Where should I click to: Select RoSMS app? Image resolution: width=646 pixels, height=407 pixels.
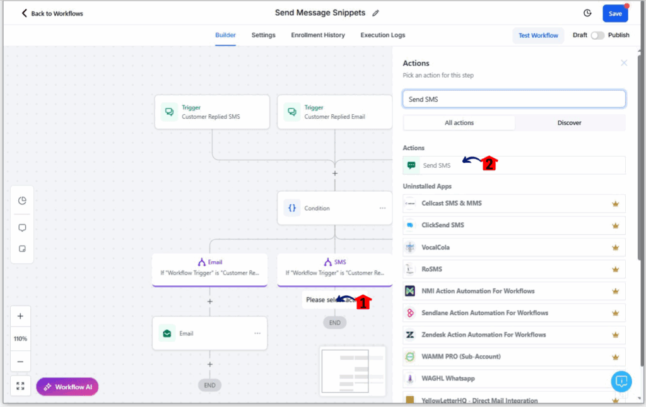point(514,269)
